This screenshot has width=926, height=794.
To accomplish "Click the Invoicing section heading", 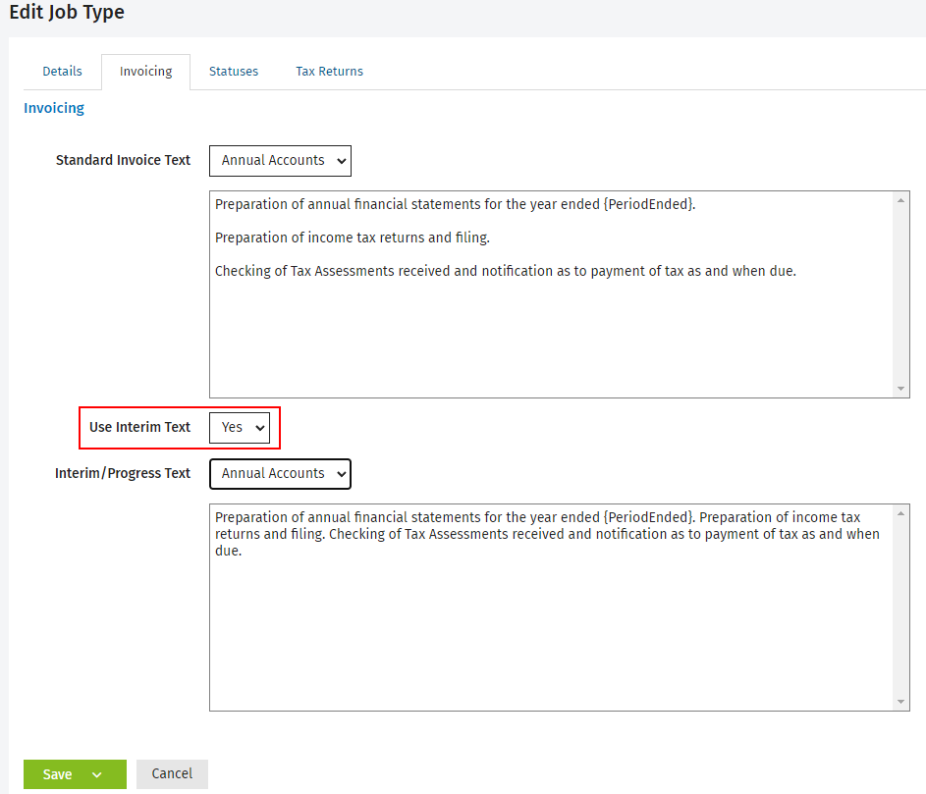I will [x=53, y=107].
